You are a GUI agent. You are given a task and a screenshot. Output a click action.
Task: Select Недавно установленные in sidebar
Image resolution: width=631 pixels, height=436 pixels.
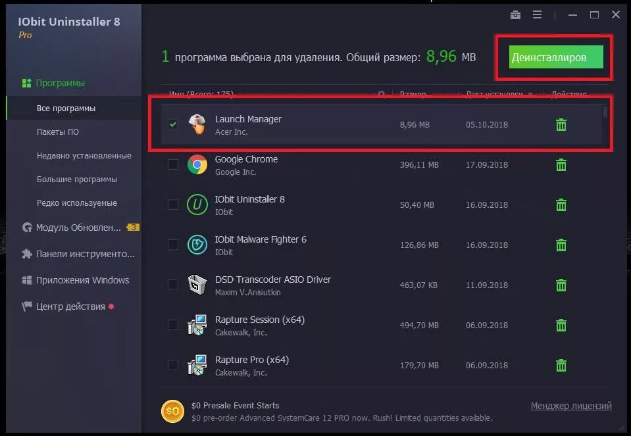[x=84, y=156]
